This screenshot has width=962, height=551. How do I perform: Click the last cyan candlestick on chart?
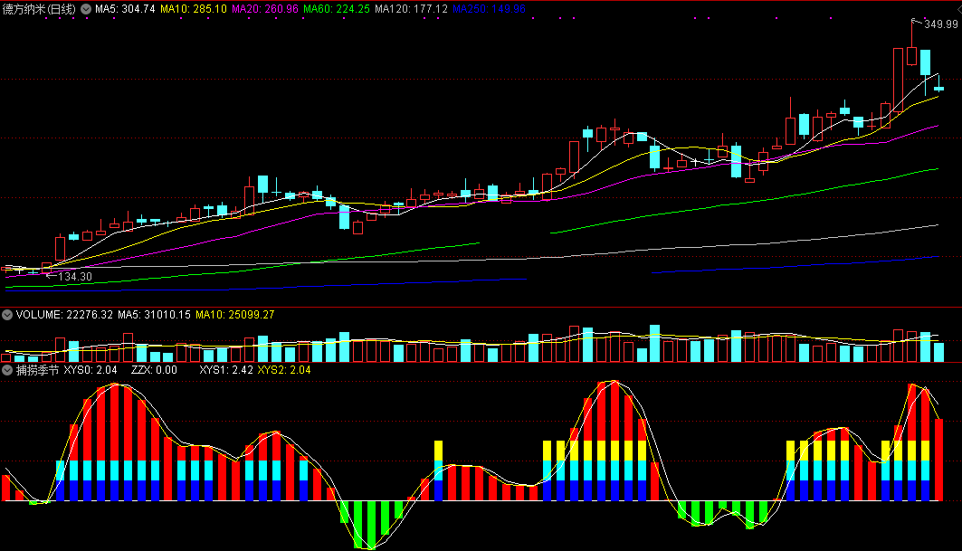(938, 89)
